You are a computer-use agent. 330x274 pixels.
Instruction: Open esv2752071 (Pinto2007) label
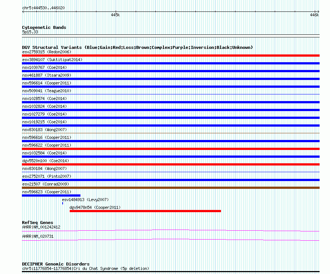click(47, 176)
